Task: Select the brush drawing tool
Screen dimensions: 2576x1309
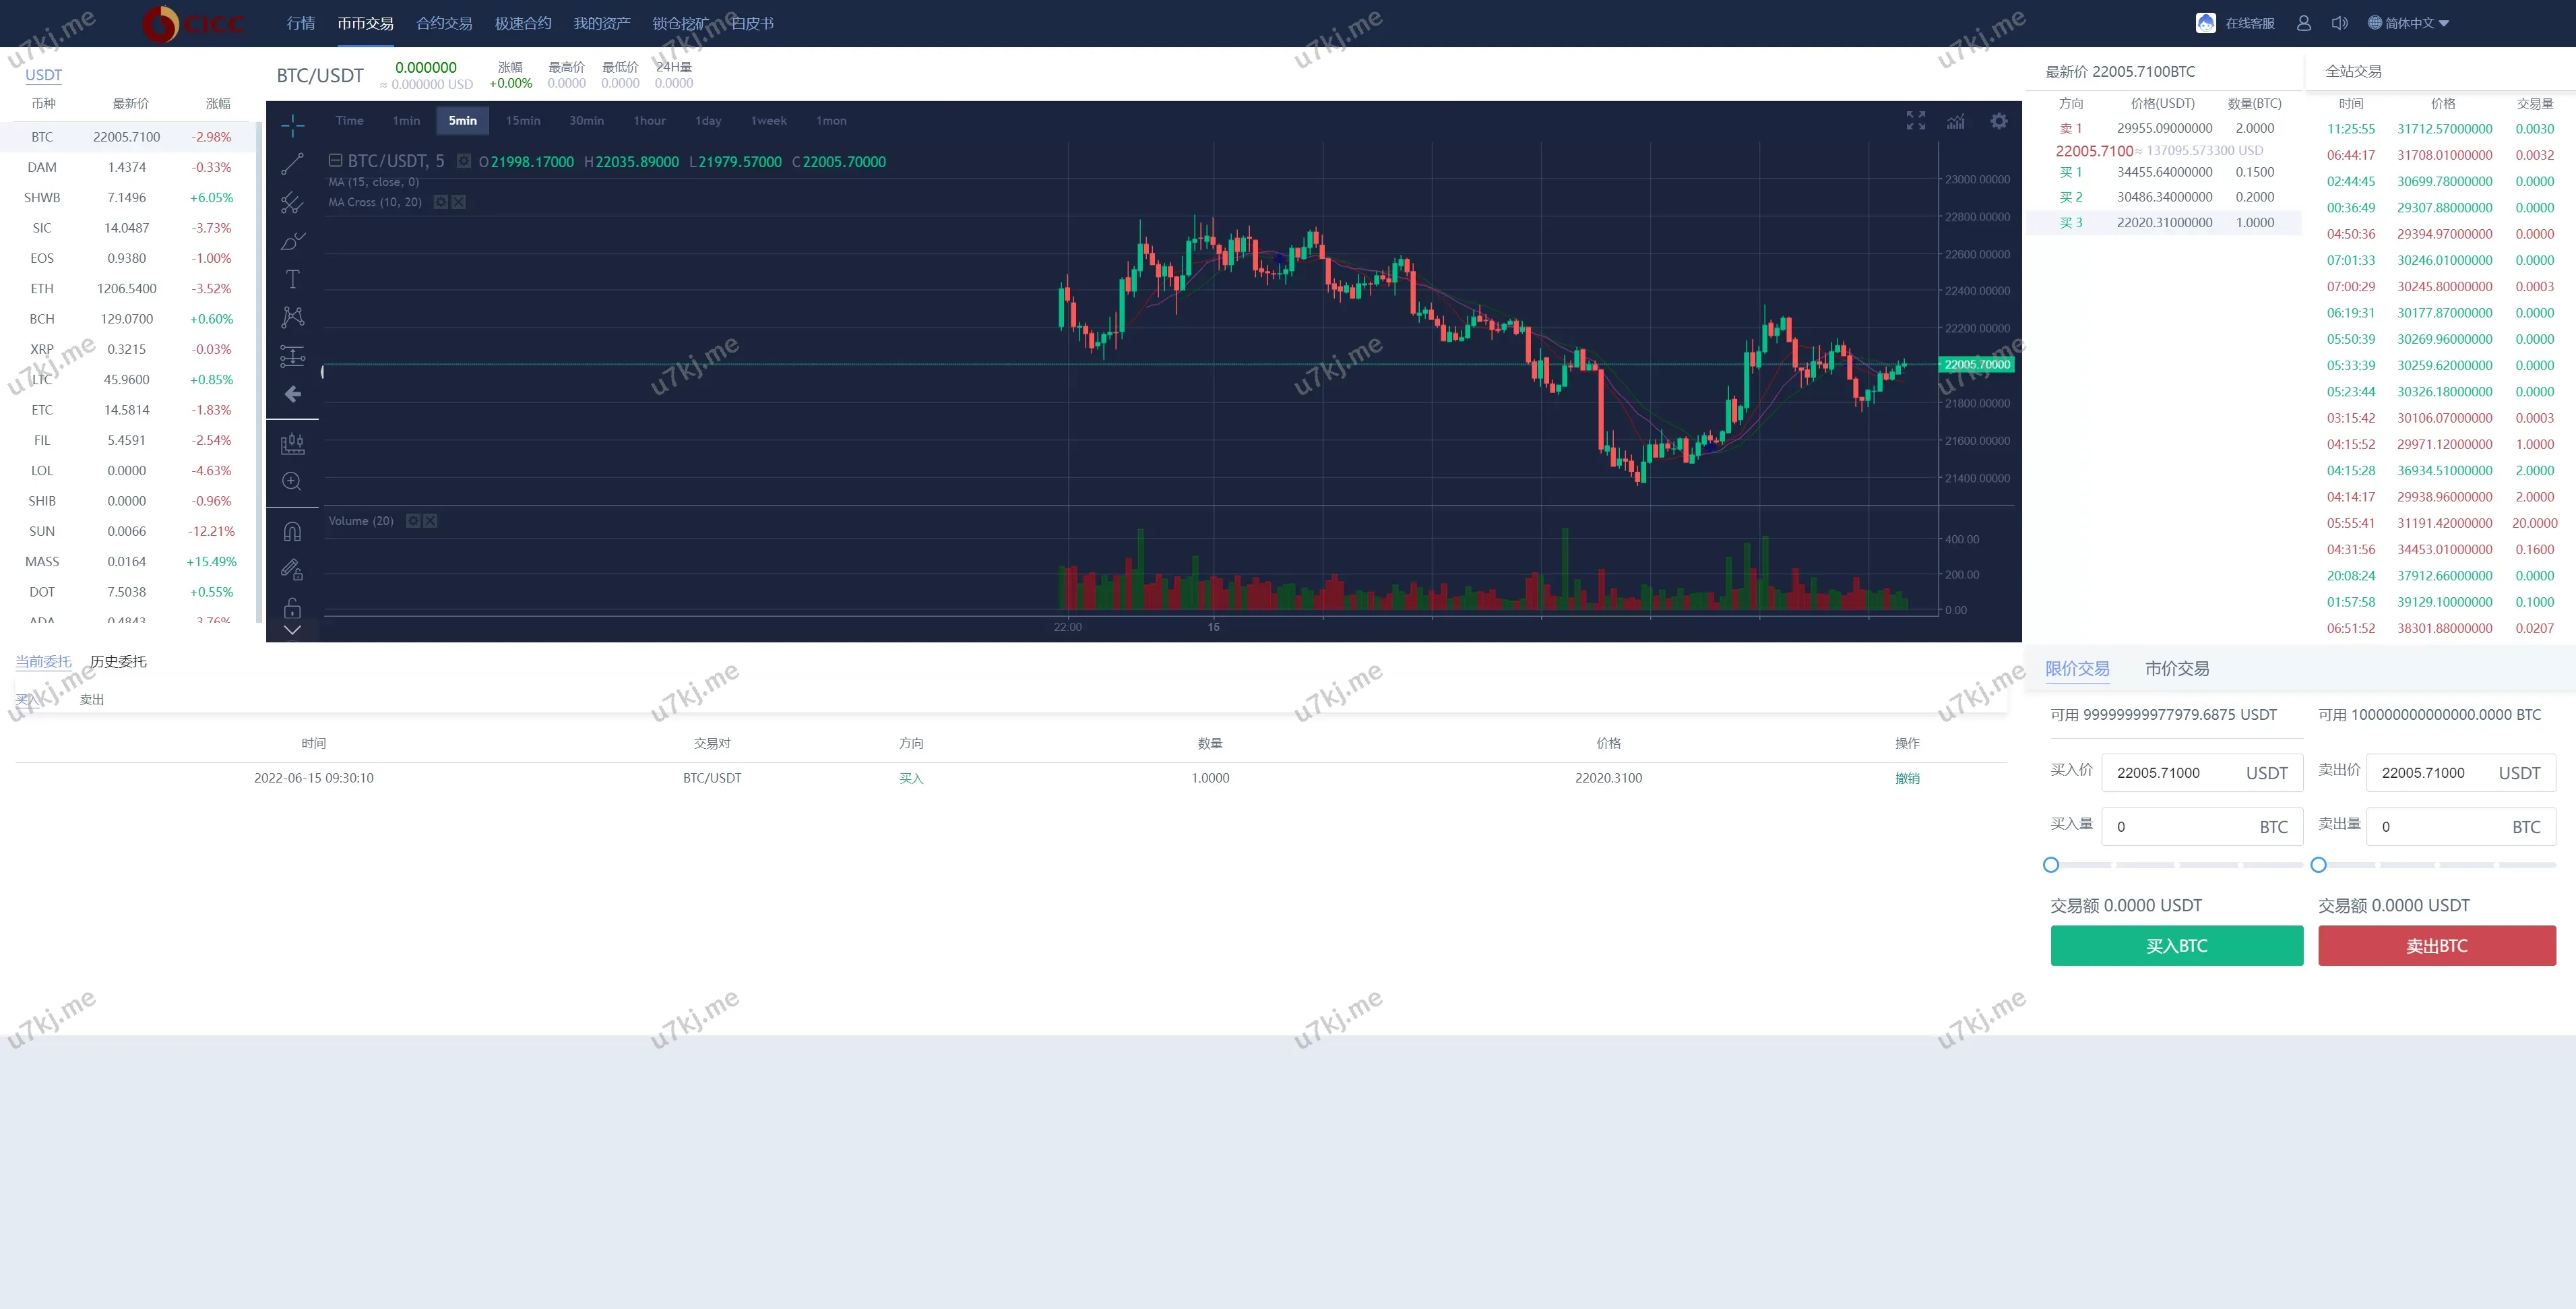Action: point(292,241)
